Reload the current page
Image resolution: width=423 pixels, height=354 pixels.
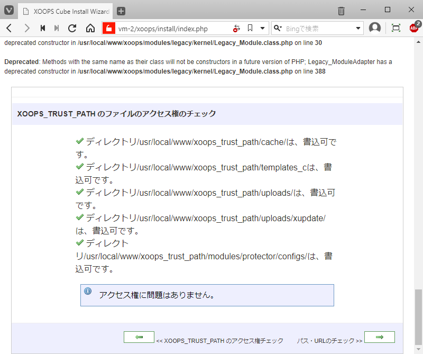tap(72, 28)
